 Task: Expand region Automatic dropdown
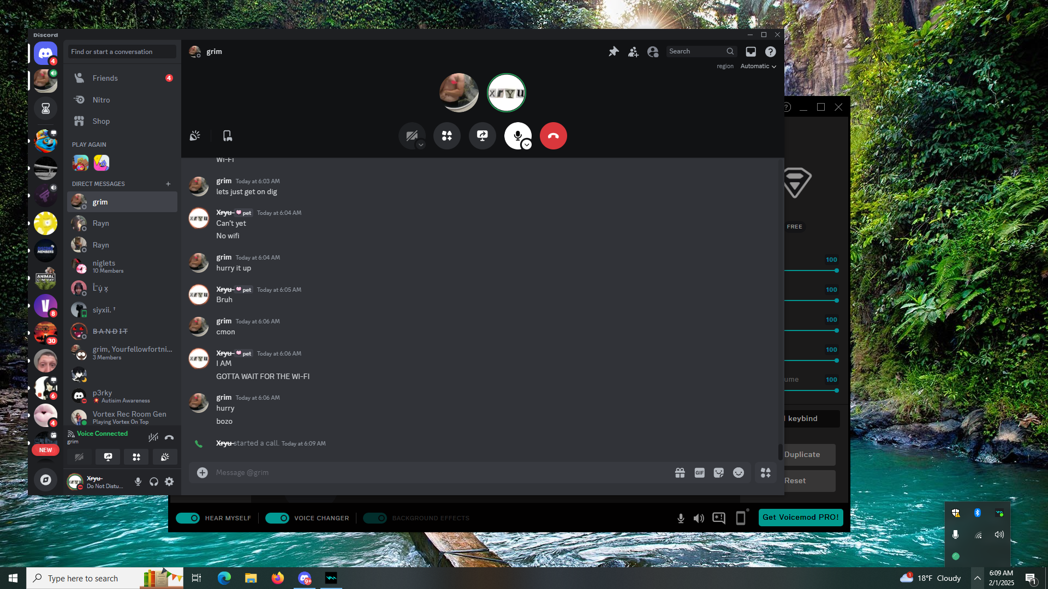coord(758,66)
